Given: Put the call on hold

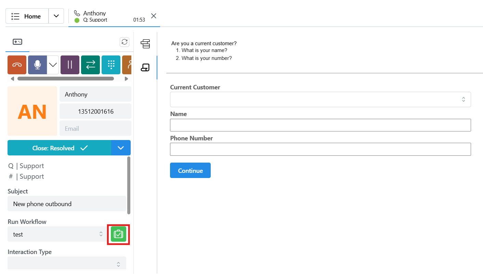Looking at the screenshot, I should pyautogui.click(x=70, y=65).
